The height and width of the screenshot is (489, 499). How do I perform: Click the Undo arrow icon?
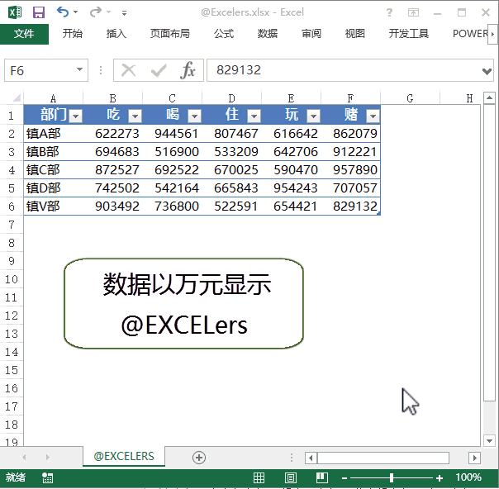63,12
